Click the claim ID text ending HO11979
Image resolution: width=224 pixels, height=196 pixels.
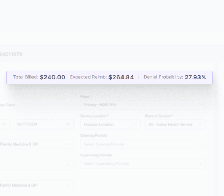tap(10, 54)
